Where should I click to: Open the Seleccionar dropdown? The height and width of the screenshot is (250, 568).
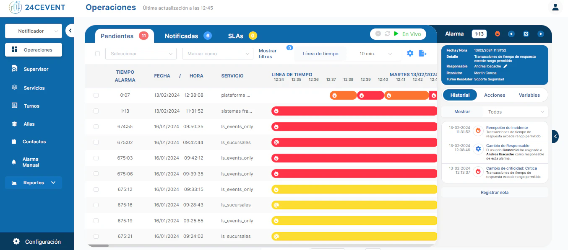point(141,54)
